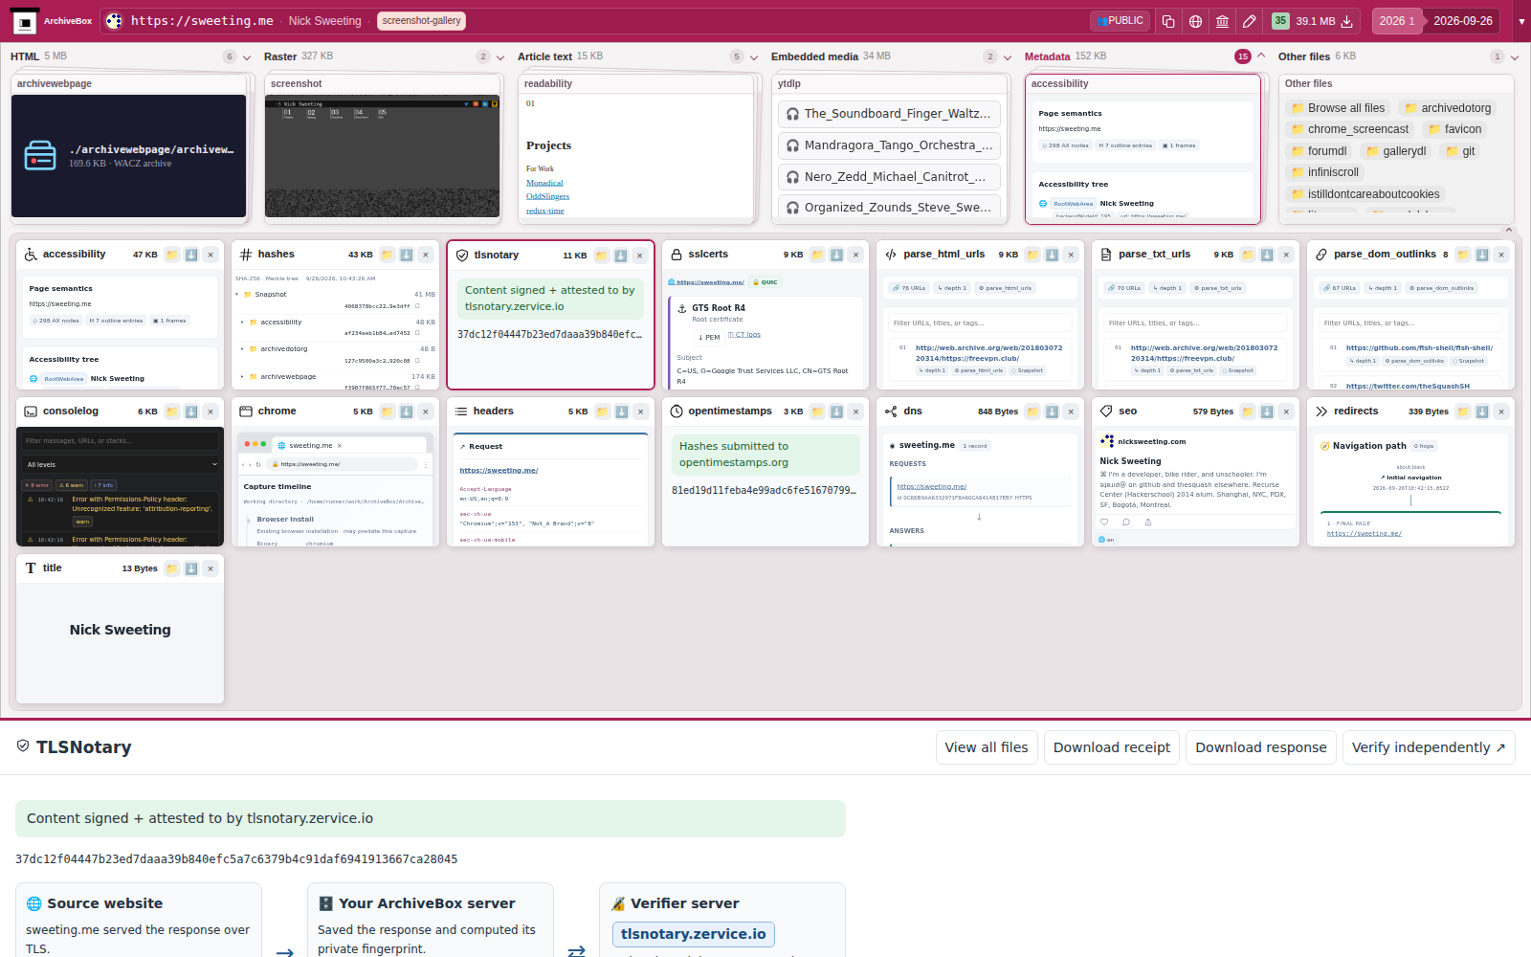Viewport: 1531px width, 957px height.
Task: Open the All levels dropdown in consolelog
Action: [x=121, y=464]
